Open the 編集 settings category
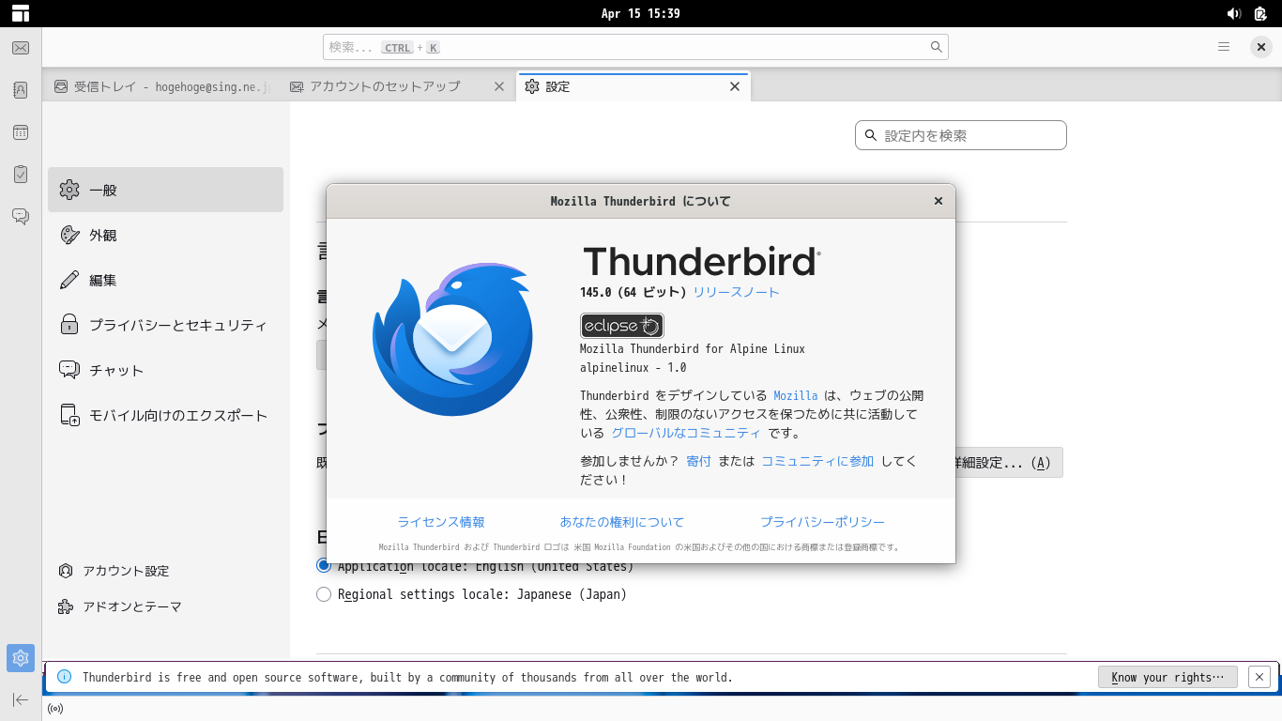This screenshot has height=721, width=1282. 166,280
